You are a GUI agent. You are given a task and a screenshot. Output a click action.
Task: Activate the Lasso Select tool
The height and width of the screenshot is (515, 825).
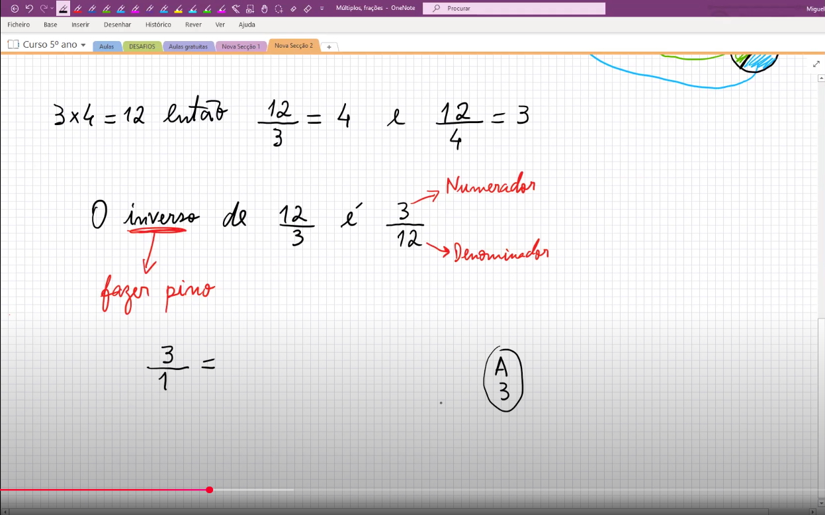[x=279, y=9]
